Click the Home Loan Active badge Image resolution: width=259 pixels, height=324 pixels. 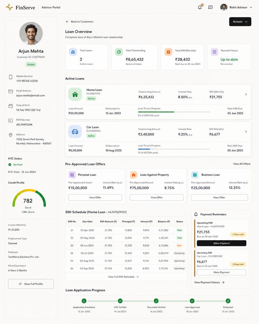pos(91,99)
